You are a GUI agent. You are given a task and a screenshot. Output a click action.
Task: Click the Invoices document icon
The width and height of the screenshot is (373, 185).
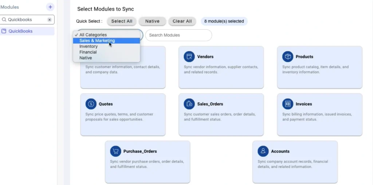(288, 104)
